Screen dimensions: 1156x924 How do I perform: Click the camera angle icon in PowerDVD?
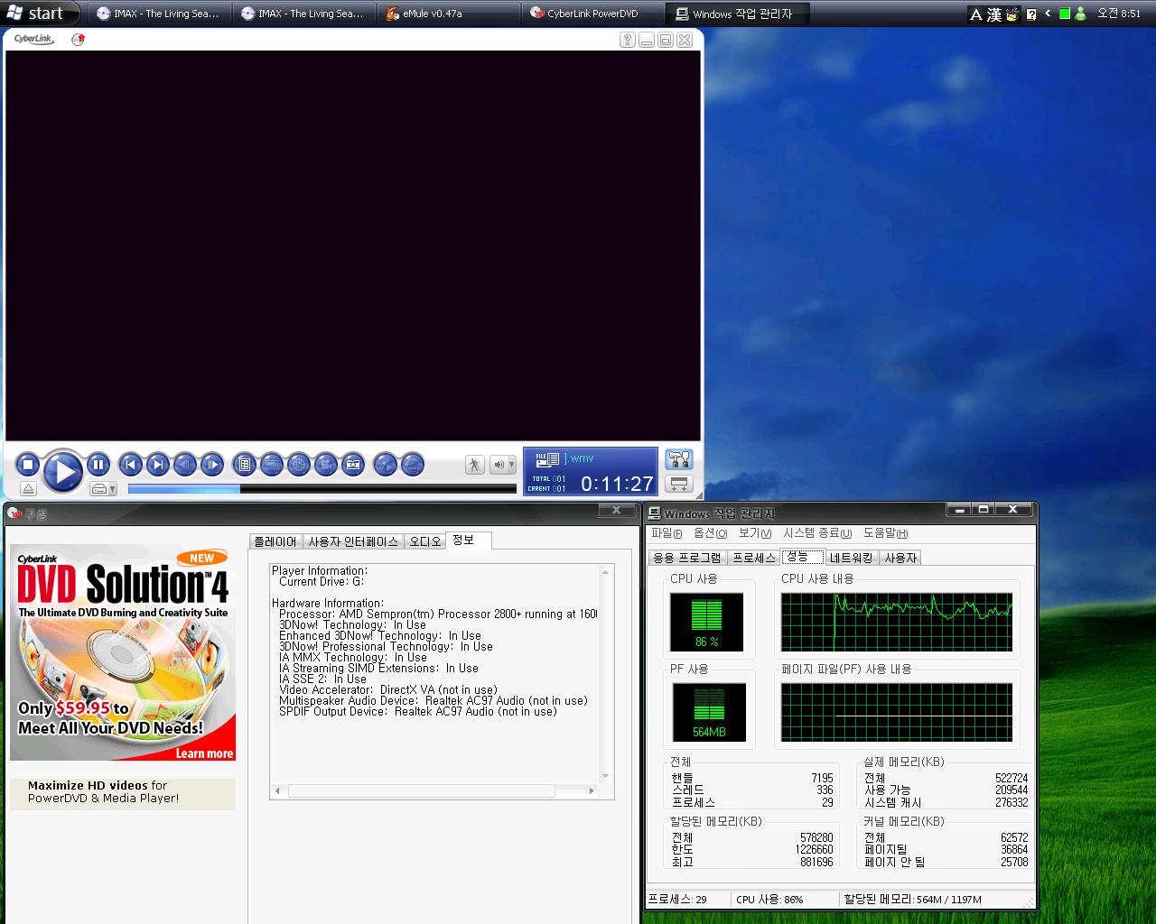(326, 465)
